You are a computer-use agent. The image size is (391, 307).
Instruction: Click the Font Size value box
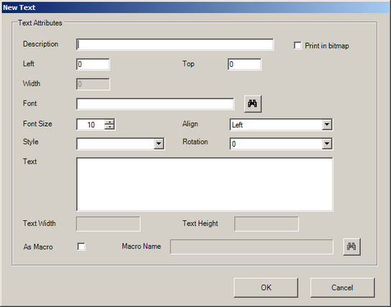click(x=91, y=124)
